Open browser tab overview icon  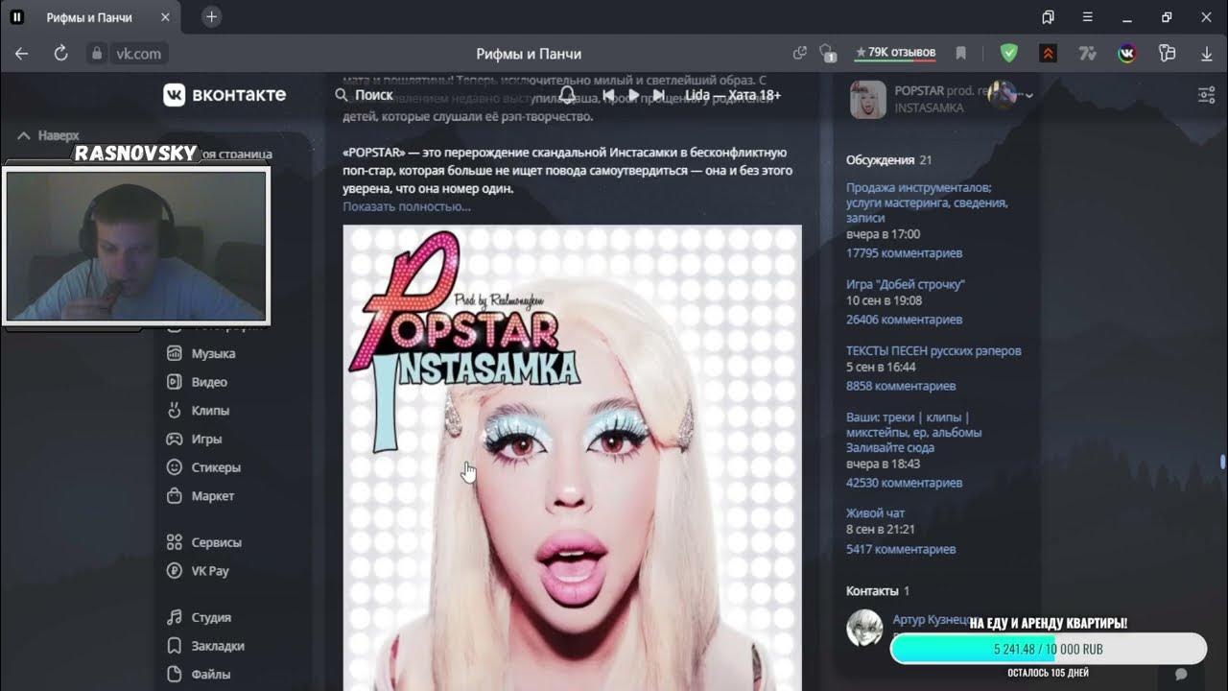click(1048, 17)
